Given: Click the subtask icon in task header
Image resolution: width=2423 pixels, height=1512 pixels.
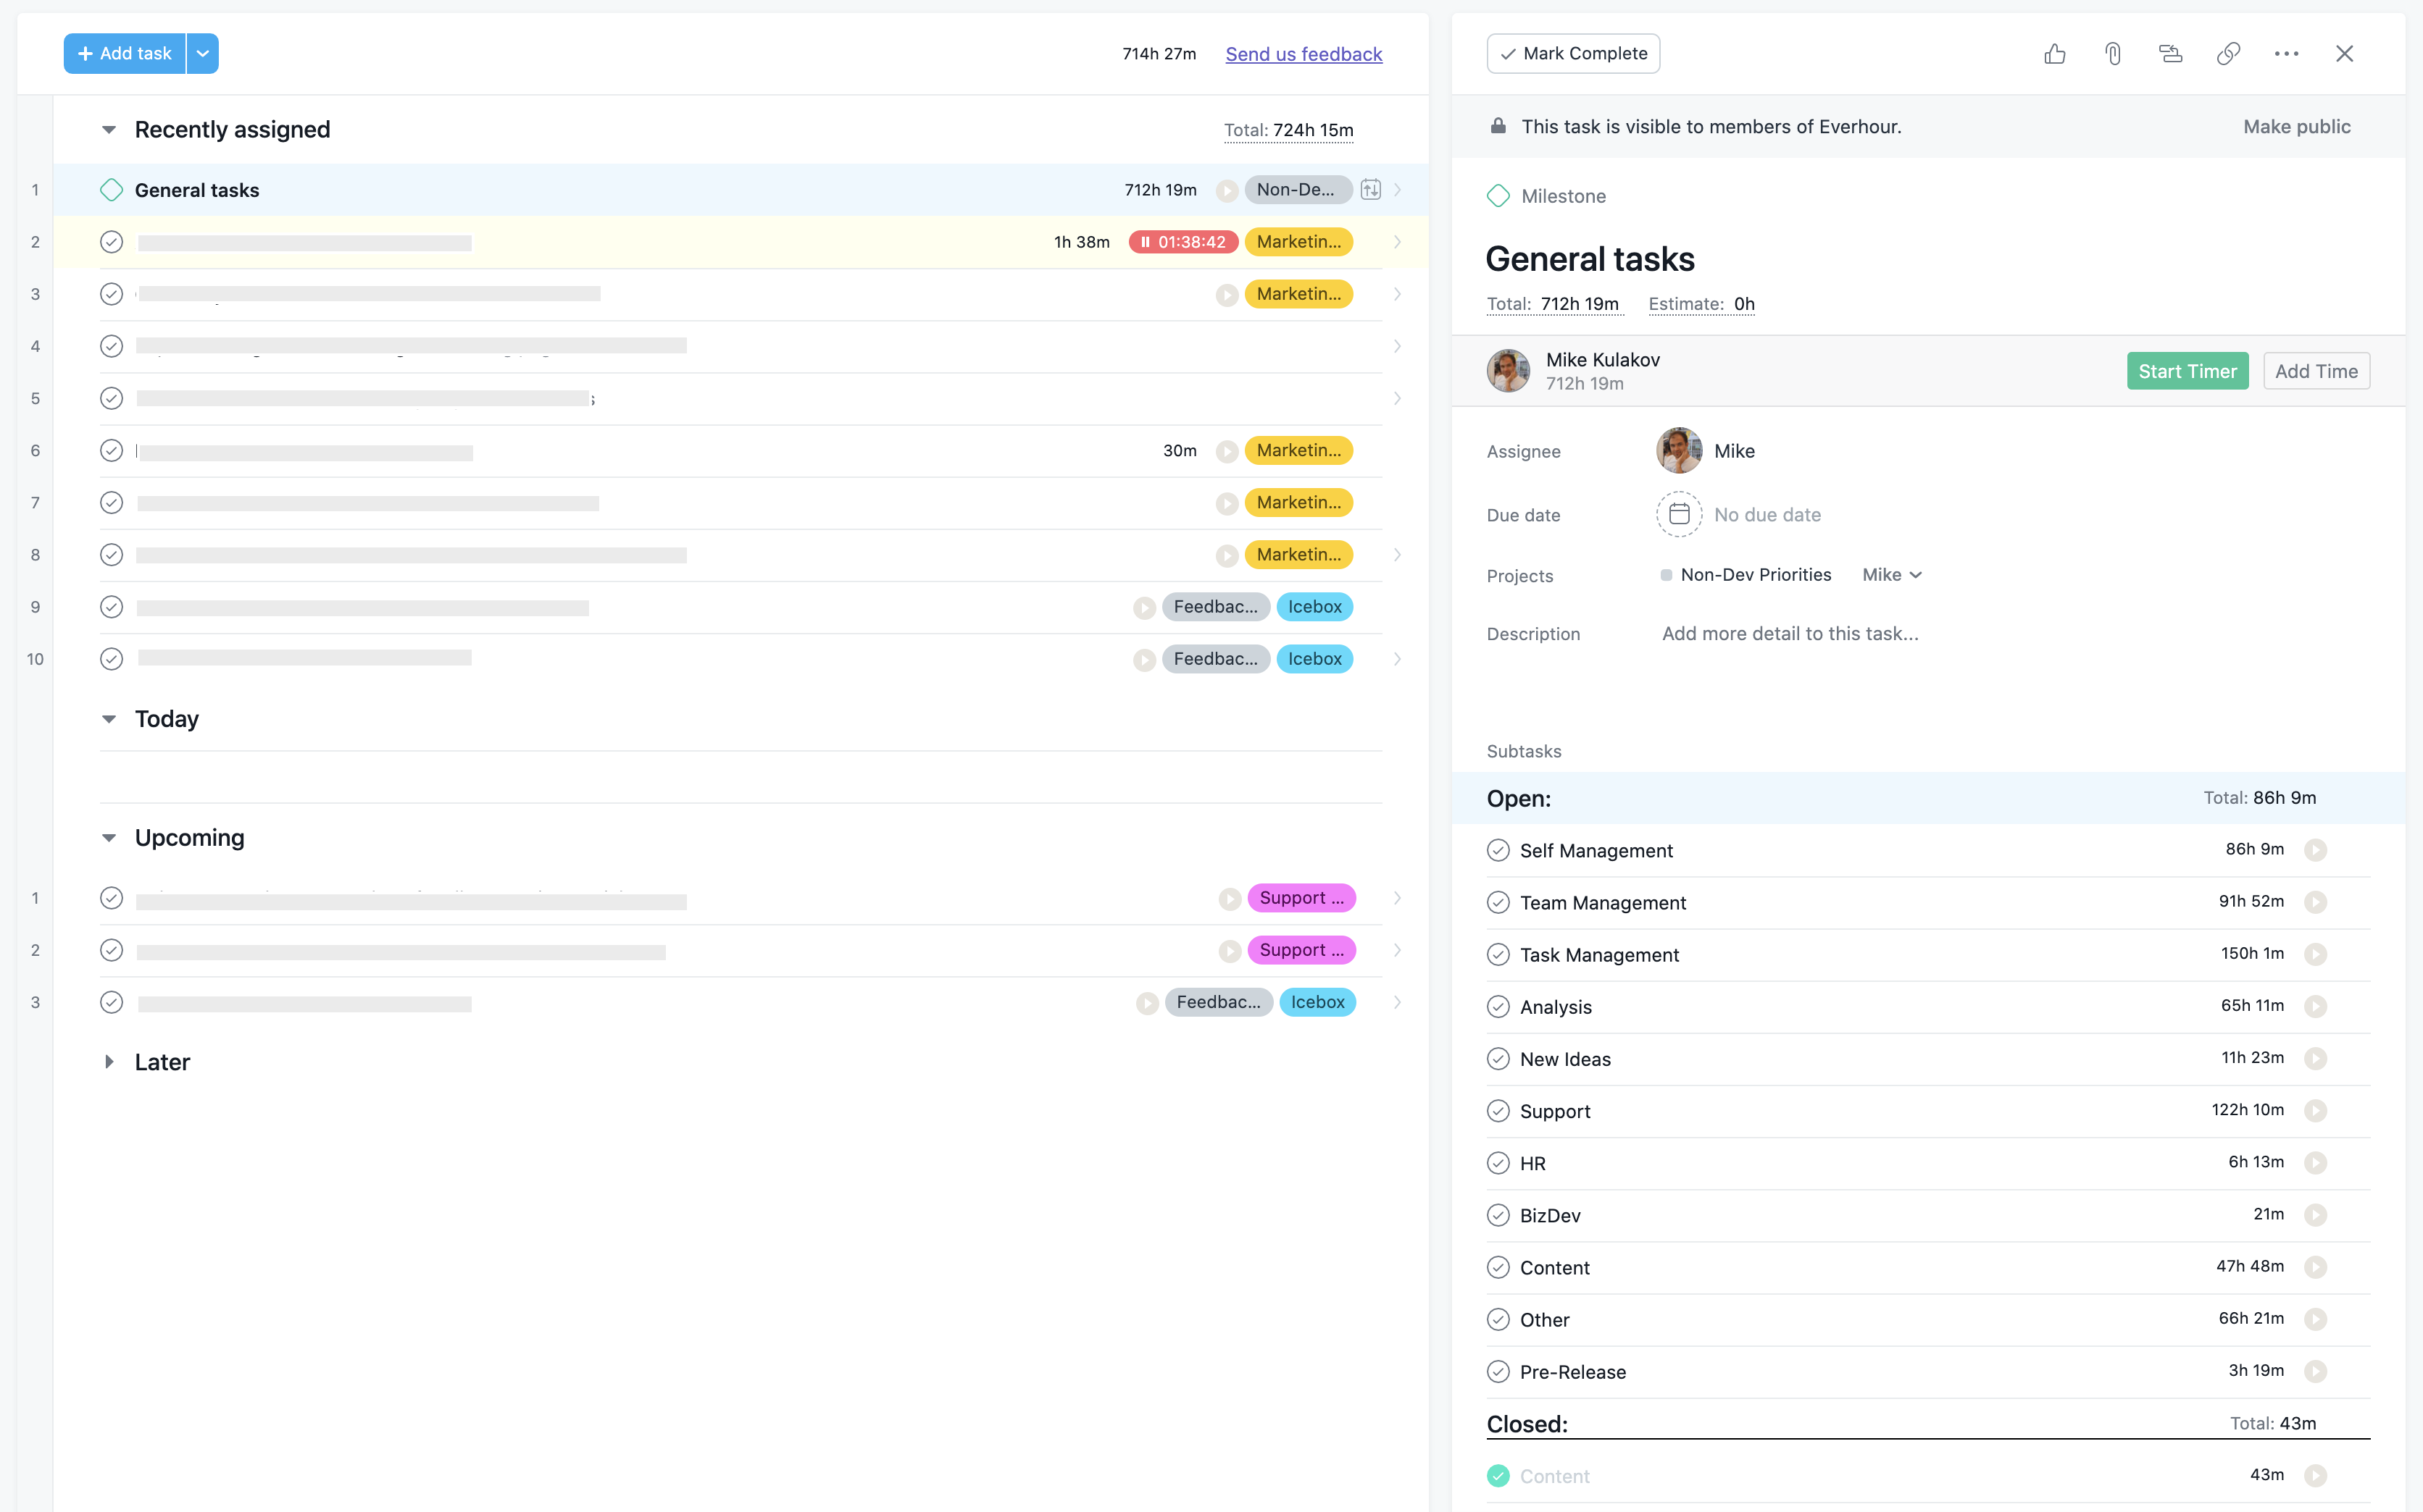Looking at the screenshot, I should point(2170,54).
